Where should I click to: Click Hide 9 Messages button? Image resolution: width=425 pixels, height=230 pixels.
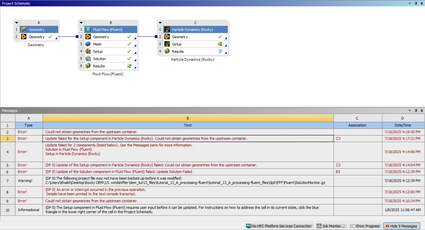[401, 226]
